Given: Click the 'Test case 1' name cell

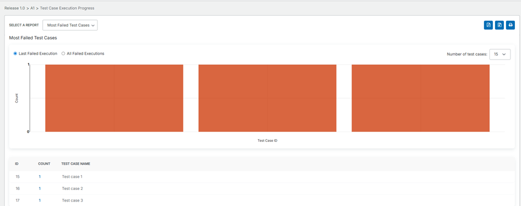Looking at the screenshot, I should point(72,177).
